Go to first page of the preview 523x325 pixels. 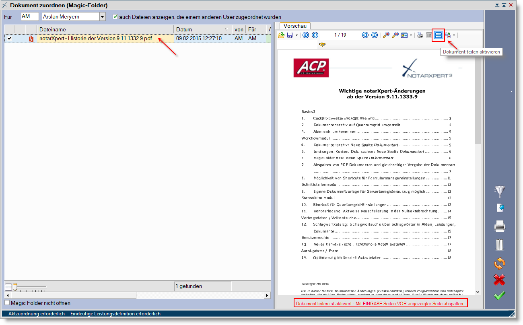coord(306,35)
